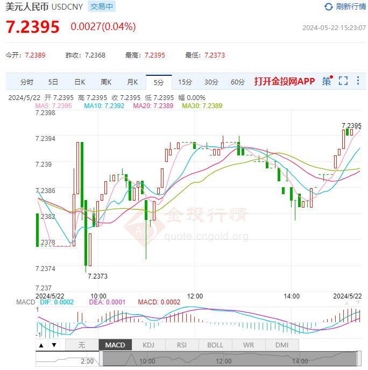368x370 pixels.
Task: Click the left handle of the time range slider
Action: [x=101, y=359]
